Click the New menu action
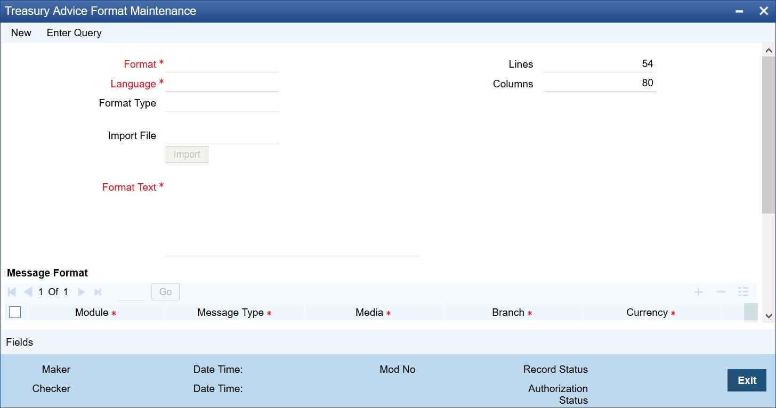The height and width of the screenshot is (408, 776). point(21,33)
